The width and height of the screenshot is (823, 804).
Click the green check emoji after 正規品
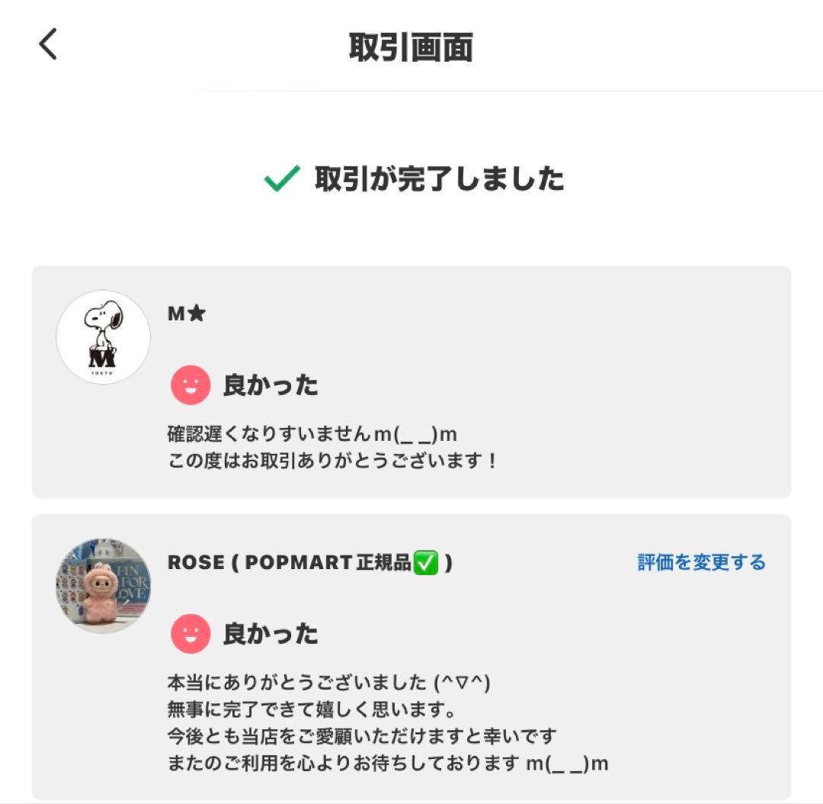click(425, 564)
